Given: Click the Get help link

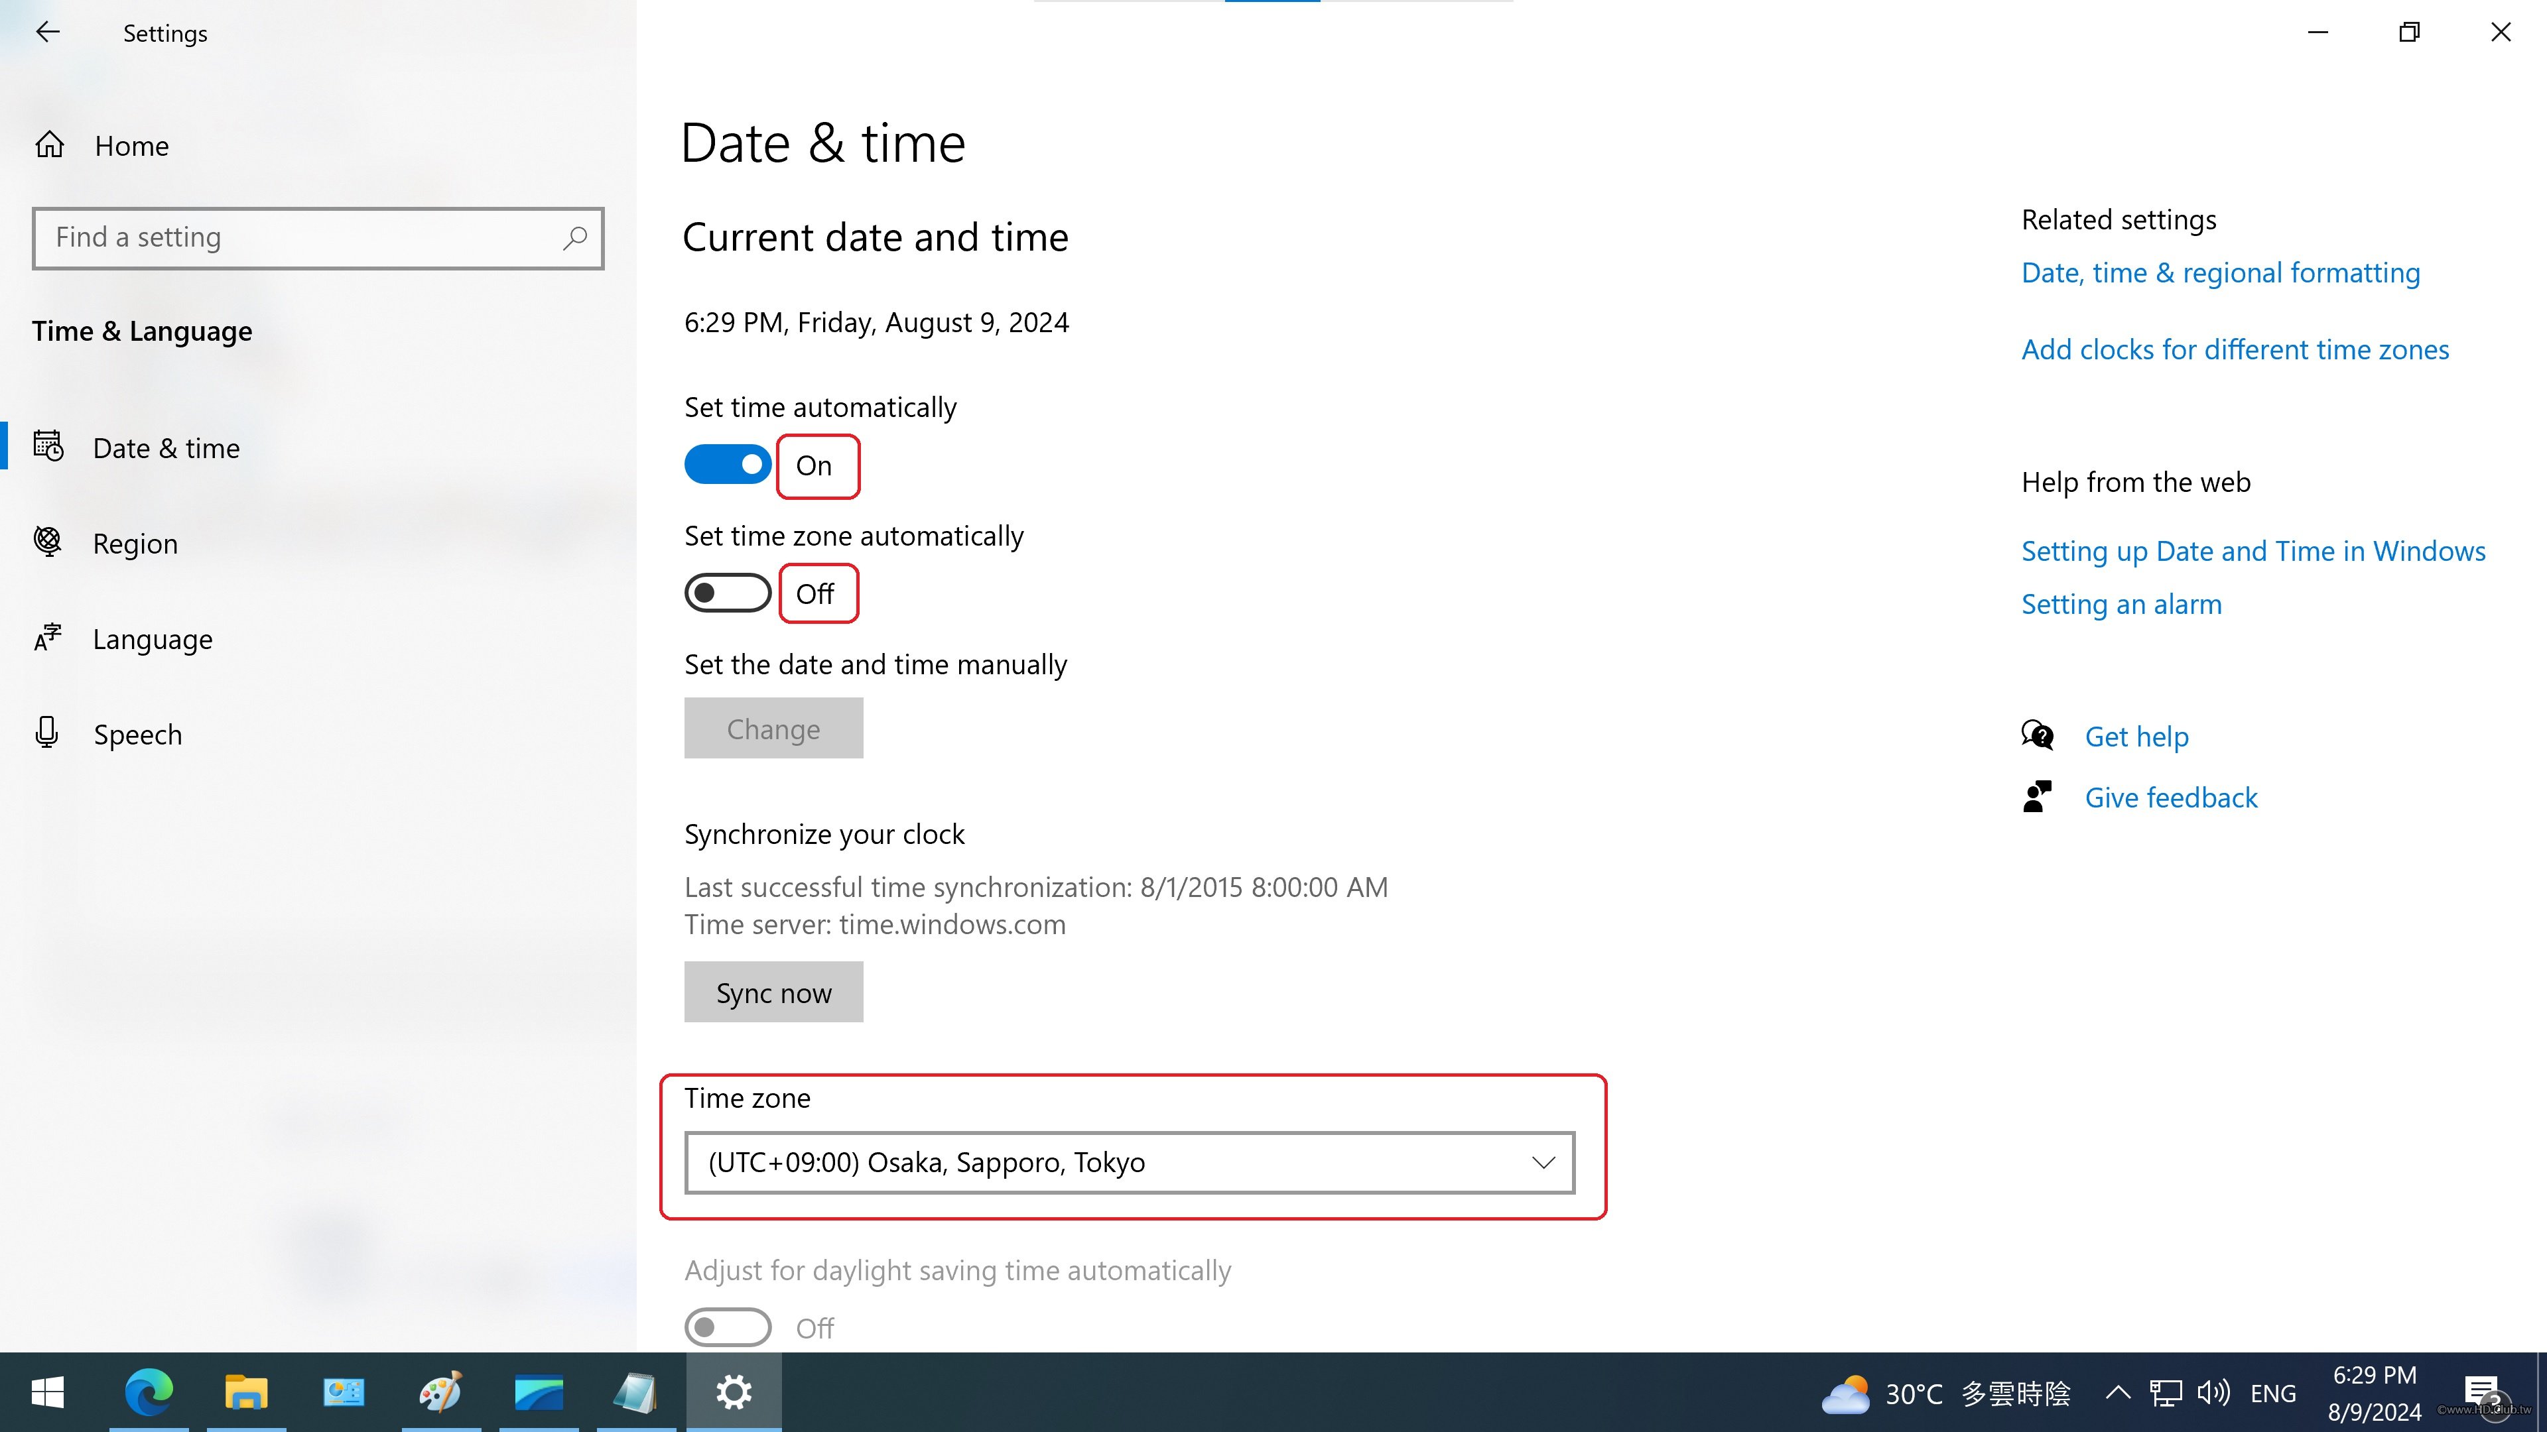Looking at the screenshot, I should click(2136, 737).
